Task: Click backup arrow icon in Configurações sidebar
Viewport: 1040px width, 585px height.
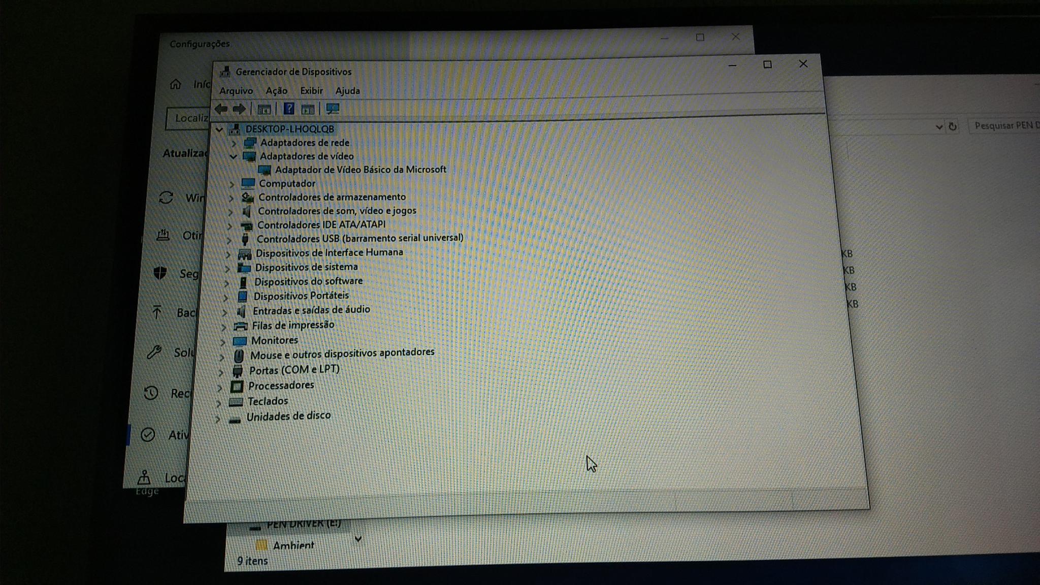Action: pos(157,312)
